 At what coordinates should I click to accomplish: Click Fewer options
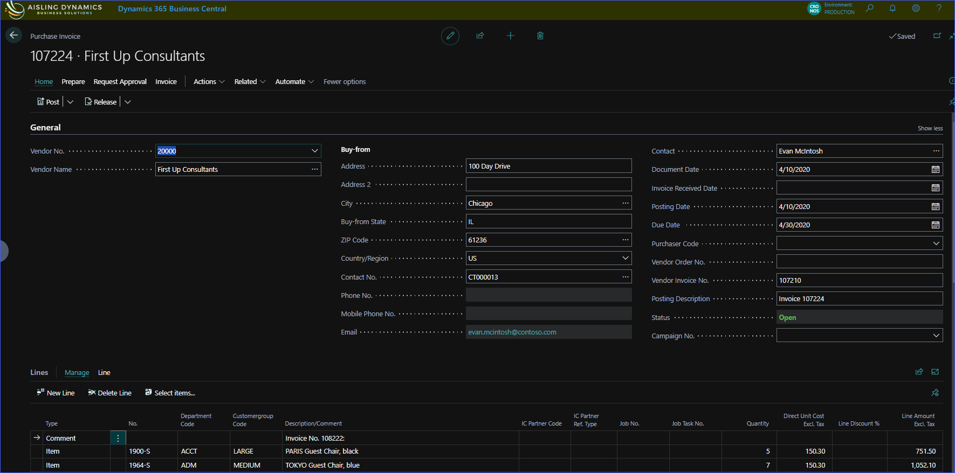[345, 82]
